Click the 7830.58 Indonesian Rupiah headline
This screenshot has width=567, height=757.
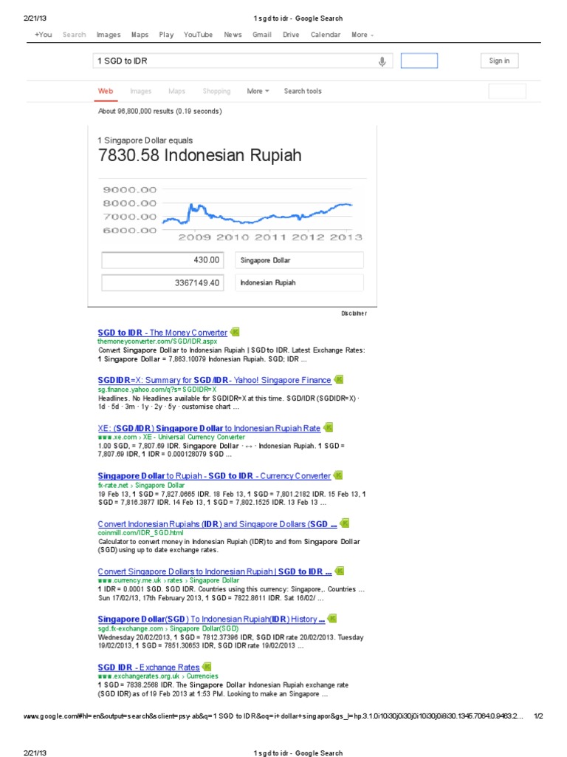tap(199, 155)
